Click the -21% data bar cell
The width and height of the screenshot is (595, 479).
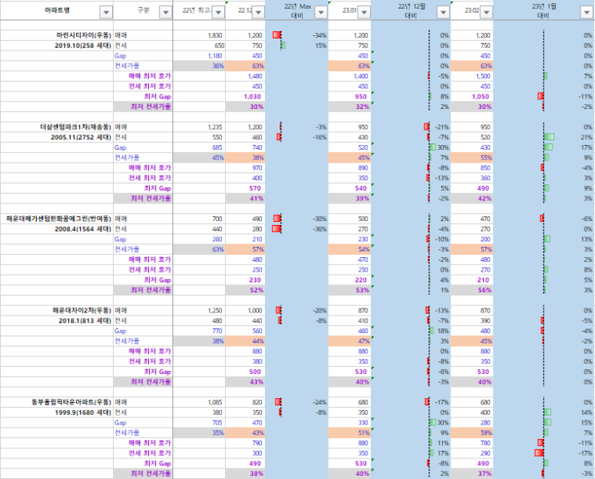(x=411, y=127)
